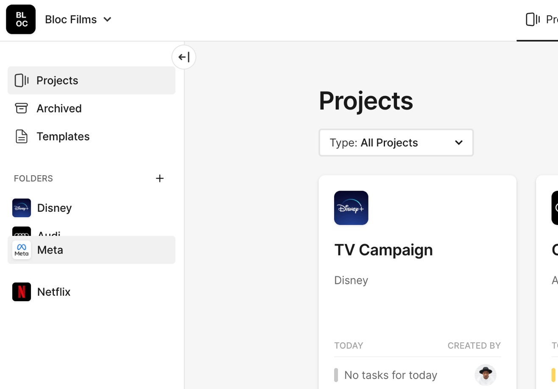Open the Disney folder
Image resolution: width=558 pixels, height=389 pixels.
click(54, 208)
